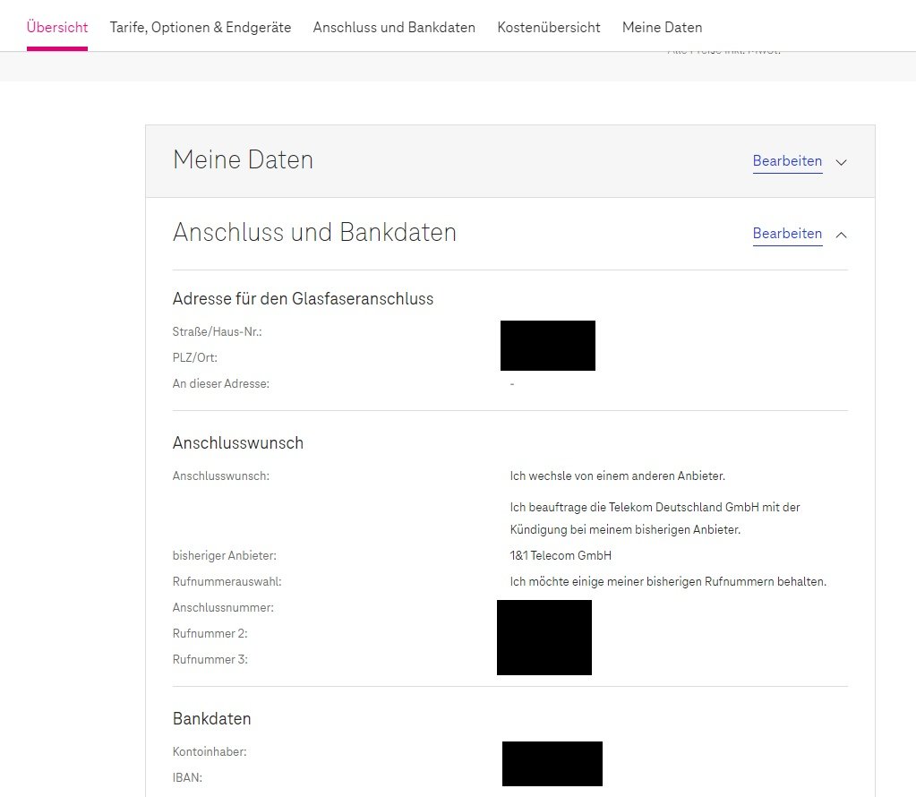Click Bearbeiten link for Meine Daten section
Image resolution: width=916 pixels, height=797 pixels.
click(787, 161)
